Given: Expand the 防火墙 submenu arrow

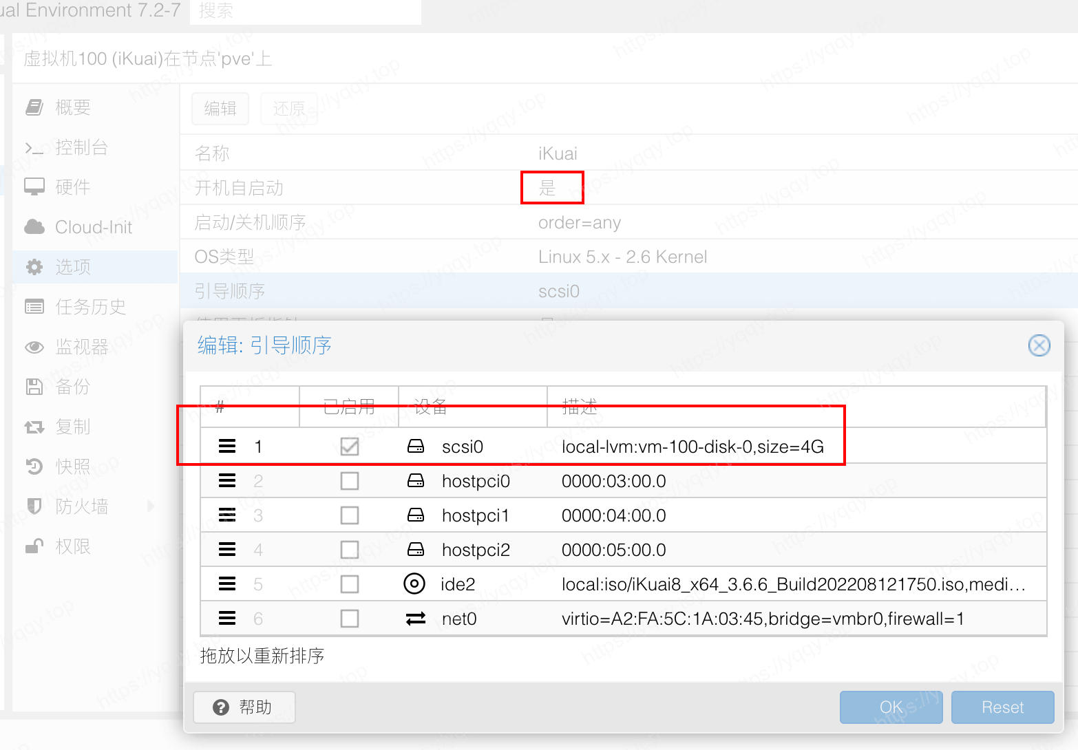Looking at the screenshot, I should coord(151,506).
